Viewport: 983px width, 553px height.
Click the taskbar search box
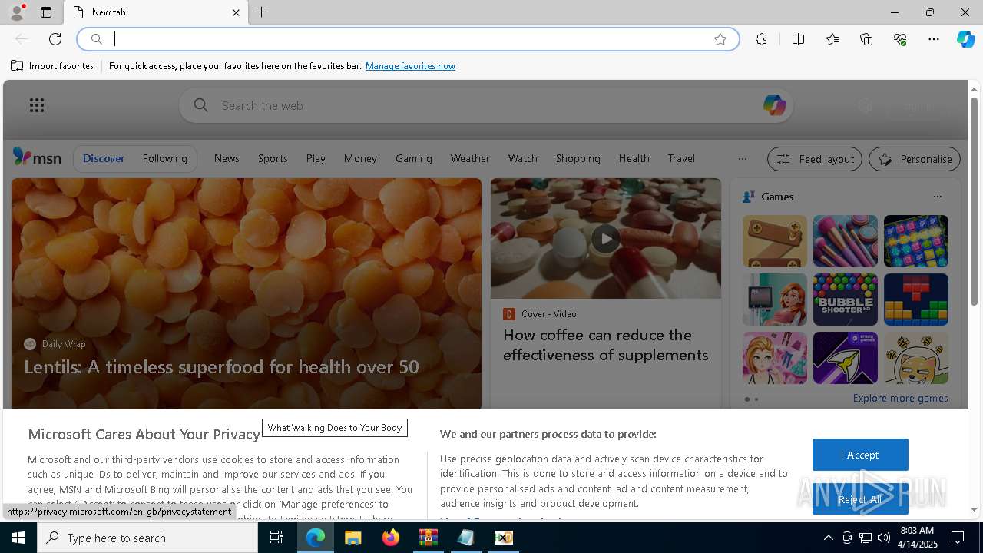click(147, 538)
